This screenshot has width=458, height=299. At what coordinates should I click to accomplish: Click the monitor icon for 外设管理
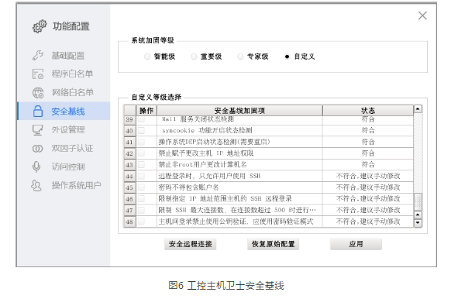[x=38, y=130]
